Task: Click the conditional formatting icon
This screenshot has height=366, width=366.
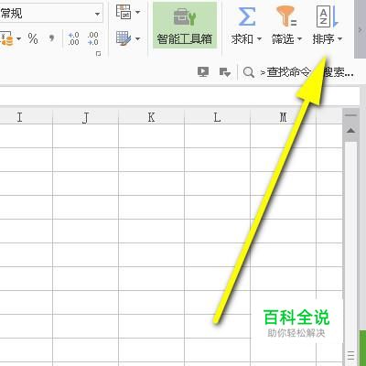Action: click(124, 12)
